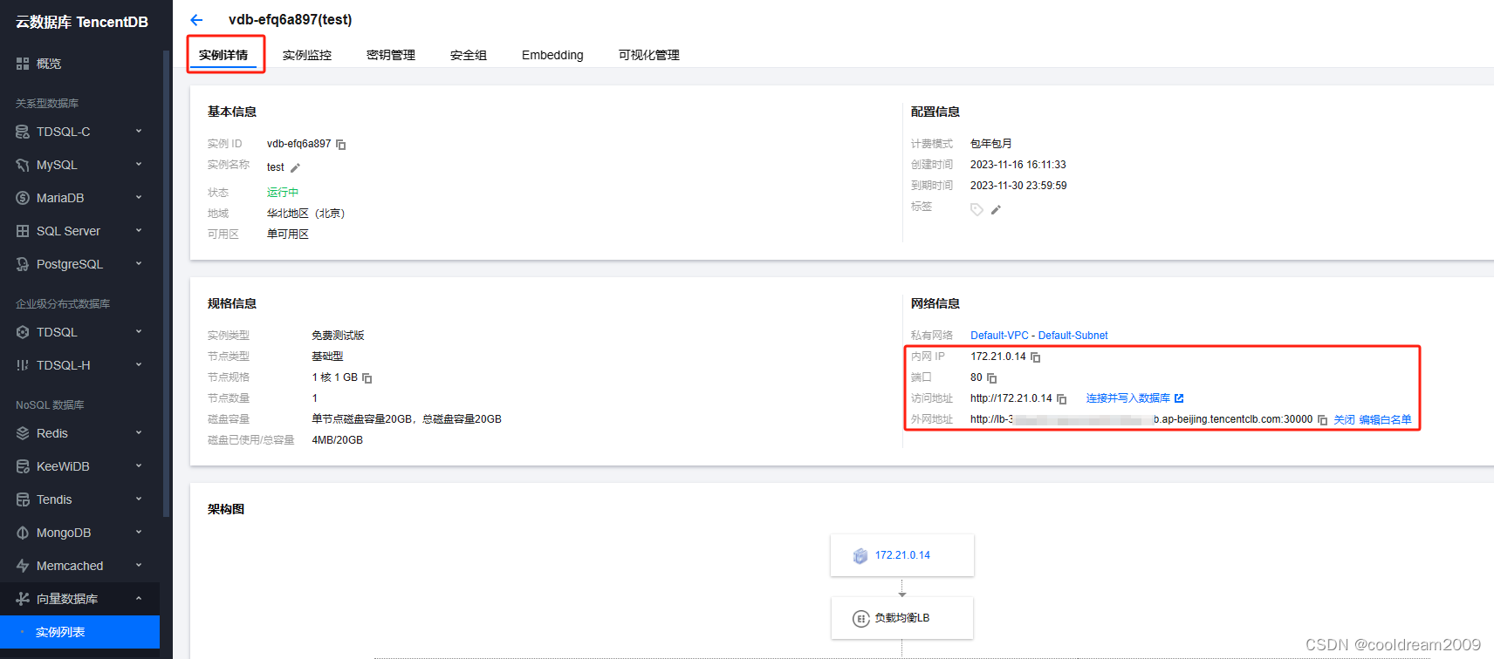Click 编辑白名单 link
The width and height of the screenshot is (1494, 659).
(1385, 420)
